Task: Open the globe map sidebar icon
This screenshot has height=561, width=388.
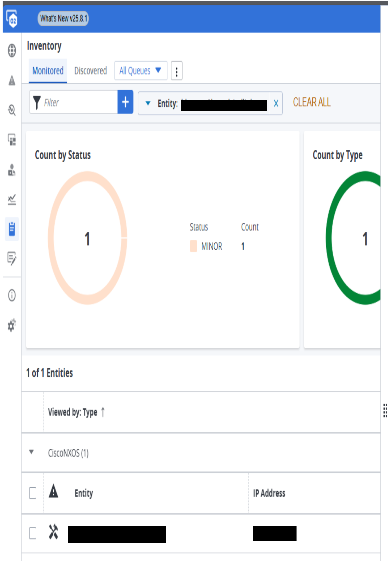Action: (x=12, y=51)
